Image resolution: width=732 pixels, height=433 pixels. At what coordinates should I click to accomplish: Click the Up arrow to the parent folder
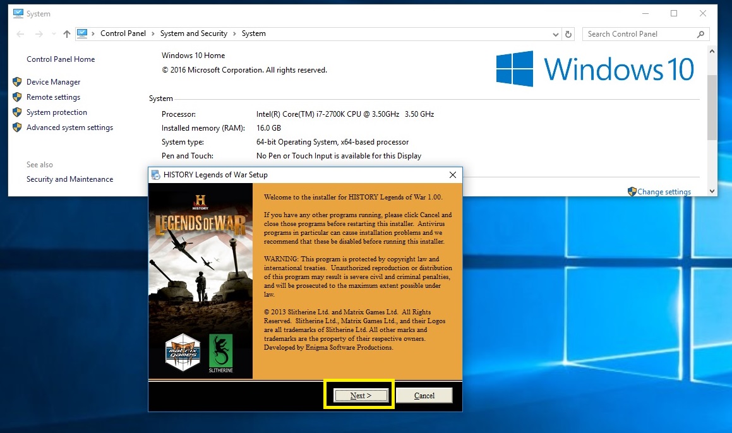point(67,33)
